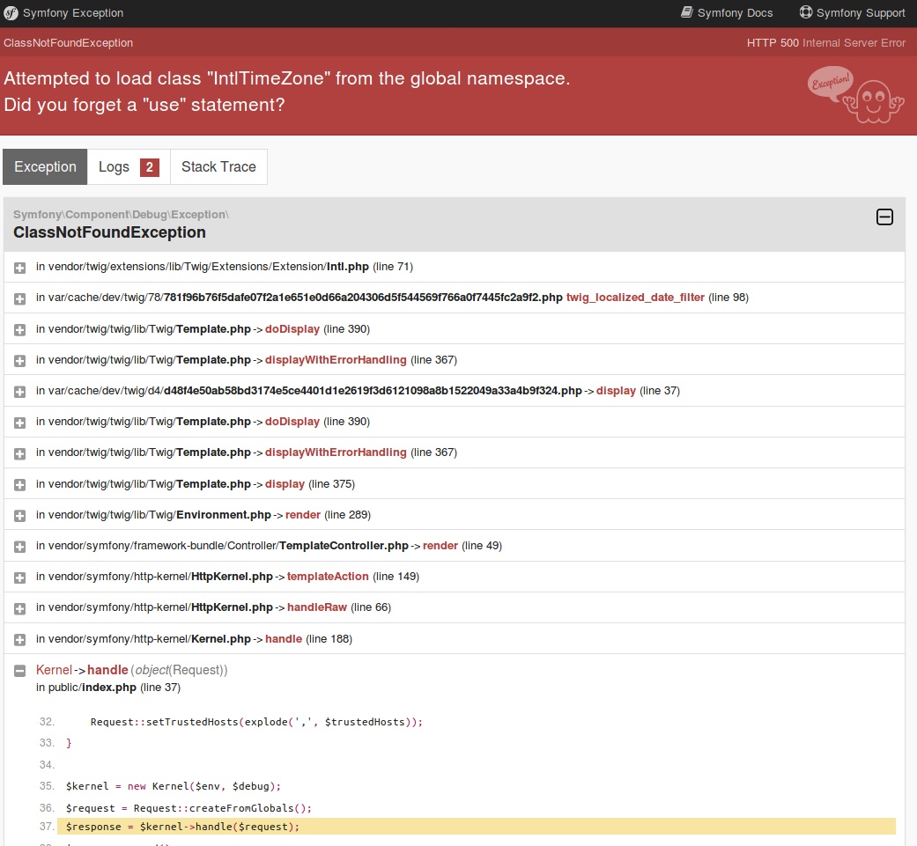Expand first displayWithErrorHandling line 367 trace
Image resolution: width=917 pixels, height=846 pixels.
(x=20, y=361)
